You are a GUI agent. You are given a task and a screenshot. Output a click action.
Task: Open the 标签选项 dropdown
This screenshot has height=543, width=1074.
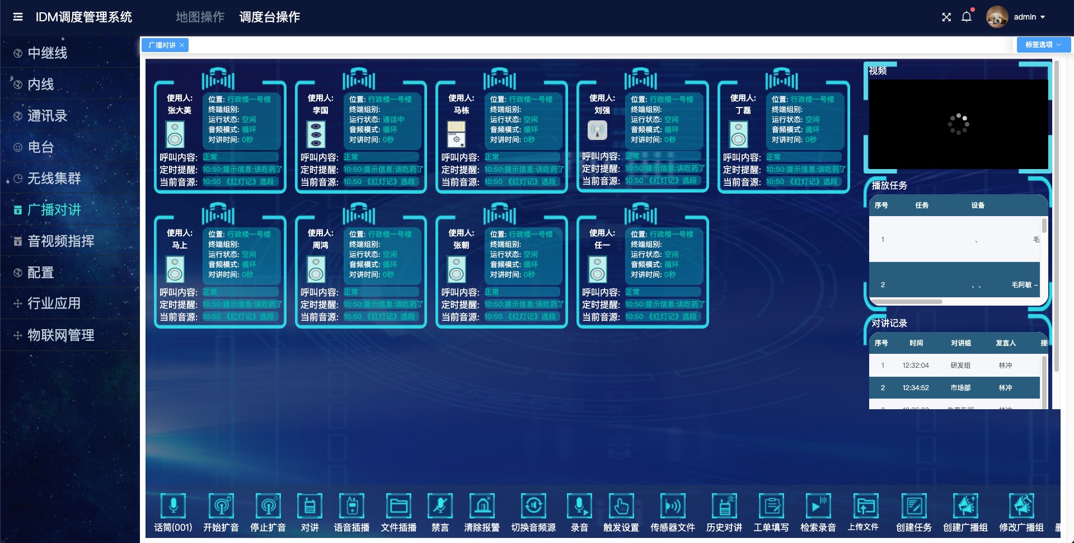[x=1043, y=45]
